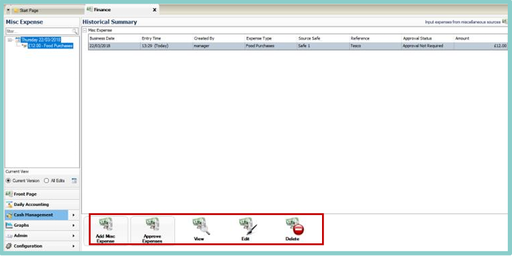Image resolution: width=512 pixels, height=256 pixels.
Task: Open Approve Expenses
Action: pos(152,225)
